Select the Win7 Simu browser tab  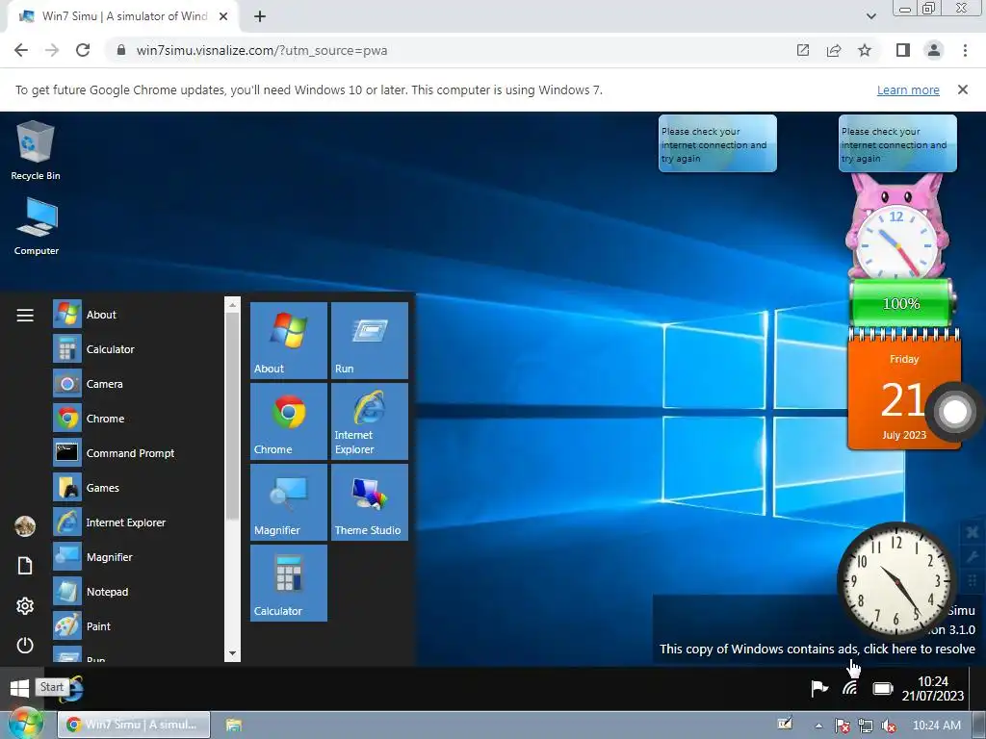pyautogui.click(x=124, y=16)
